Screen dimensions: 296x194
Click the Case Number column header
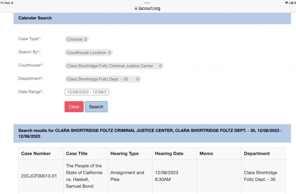(x=36, y=154)
